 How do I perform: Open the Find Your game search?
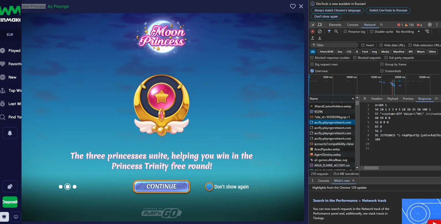coord(10,117)
